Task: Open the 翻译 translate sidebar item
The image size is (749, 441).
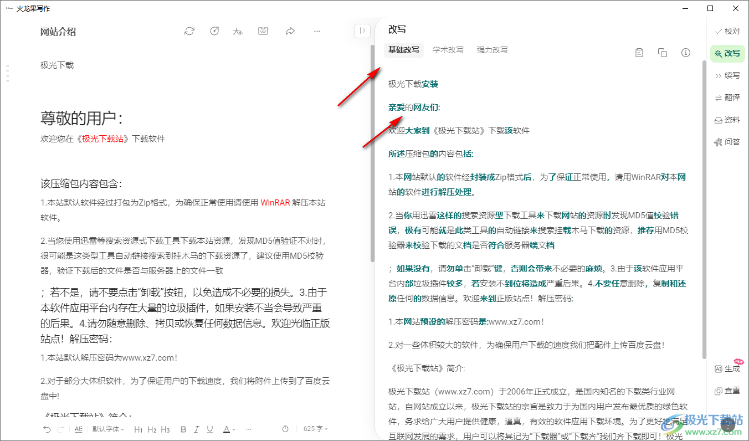Action: [727, 98]
